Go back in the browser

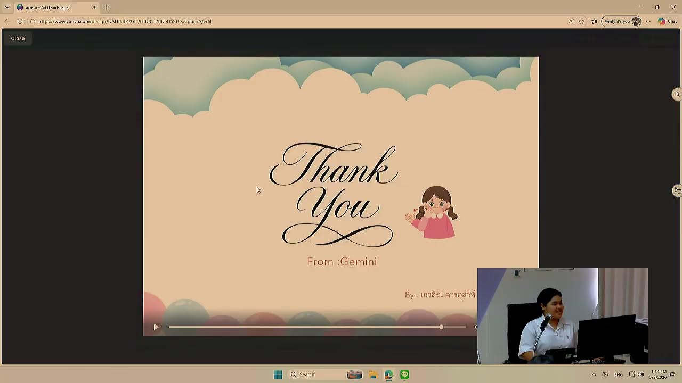pos(7,21)
